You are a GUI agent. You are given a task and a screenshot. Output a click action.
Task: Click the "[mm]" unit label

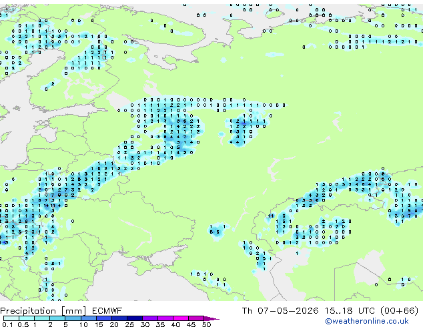click(74, 311)
